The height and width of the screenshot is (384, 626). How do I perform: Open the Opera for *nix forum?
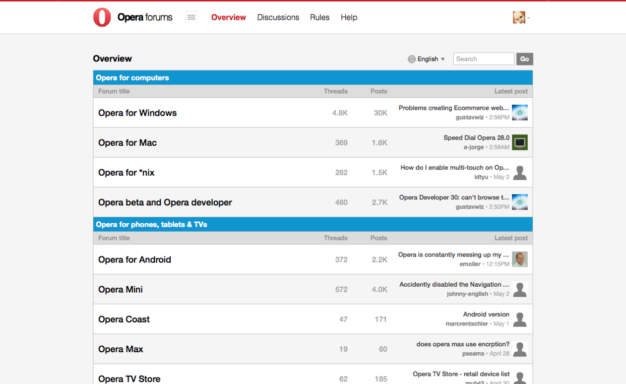click(126, 173)
